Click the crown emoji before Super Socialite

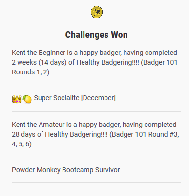click(17, 99)
